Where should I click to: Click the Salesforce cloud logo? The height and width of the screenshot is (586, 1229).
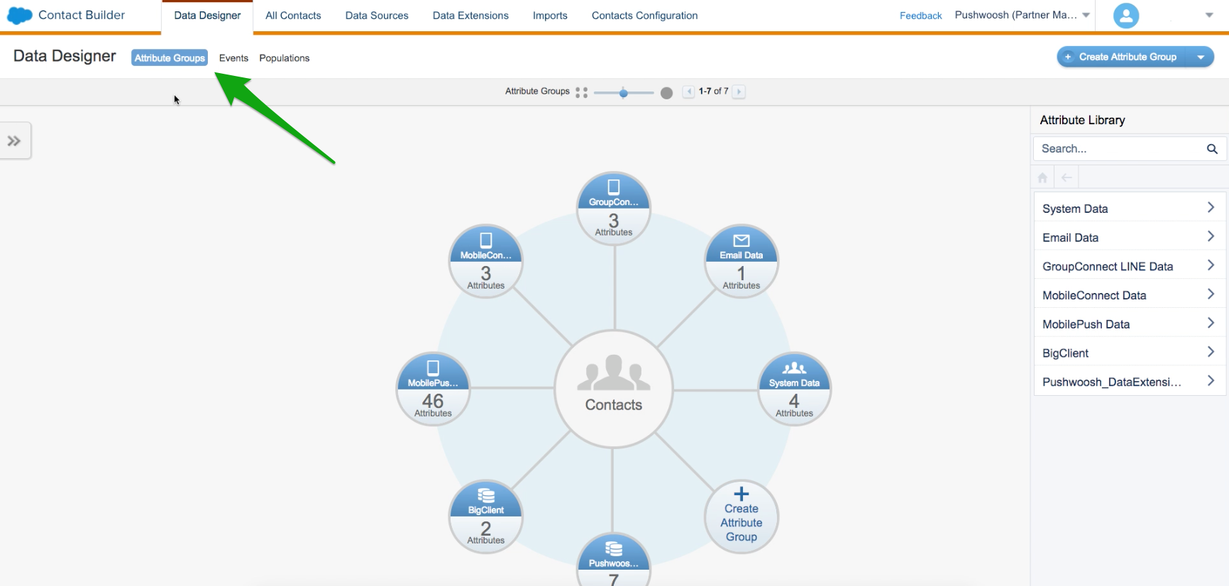pyautogui.click(x=19, y=15)
